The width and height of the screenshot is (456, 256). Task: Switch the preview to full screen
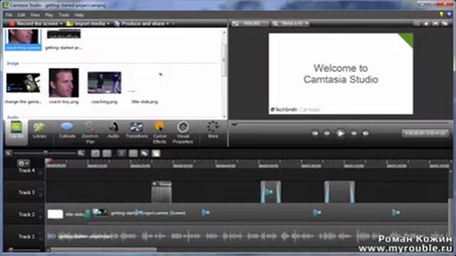[x=435, y=23]
